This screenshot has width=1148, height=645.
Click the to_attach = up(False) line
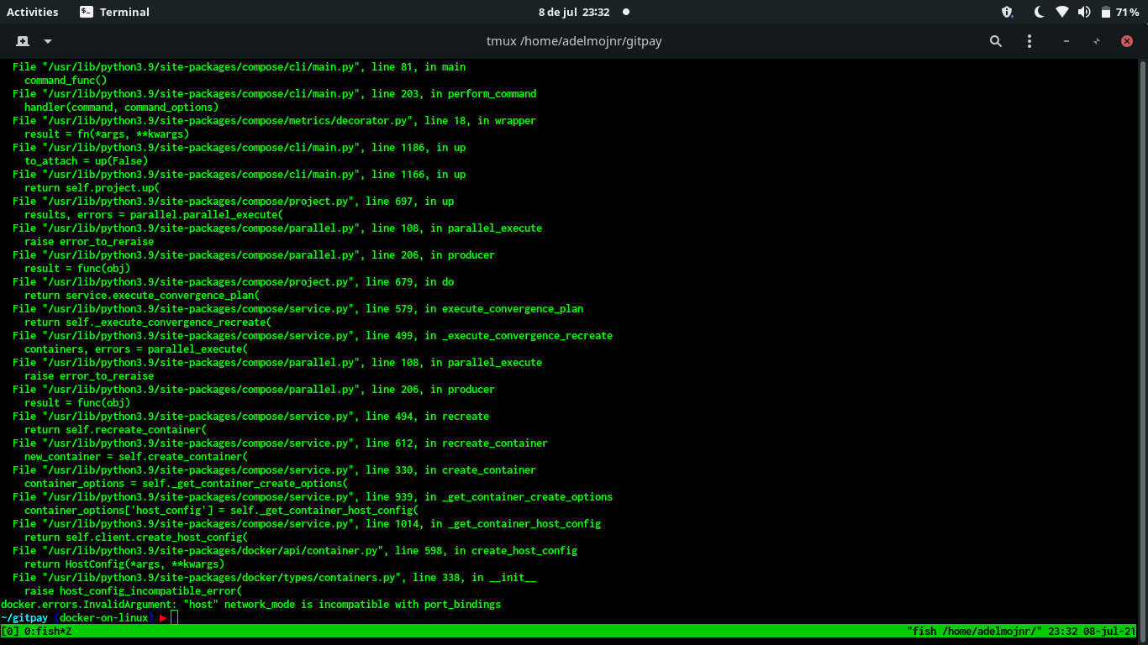pyautogui.click(x=86, y=160)
